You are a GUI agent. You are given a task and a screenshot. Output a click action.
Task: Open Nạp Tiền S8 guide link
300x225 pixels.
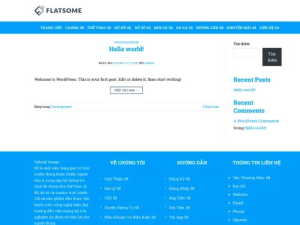179,198
